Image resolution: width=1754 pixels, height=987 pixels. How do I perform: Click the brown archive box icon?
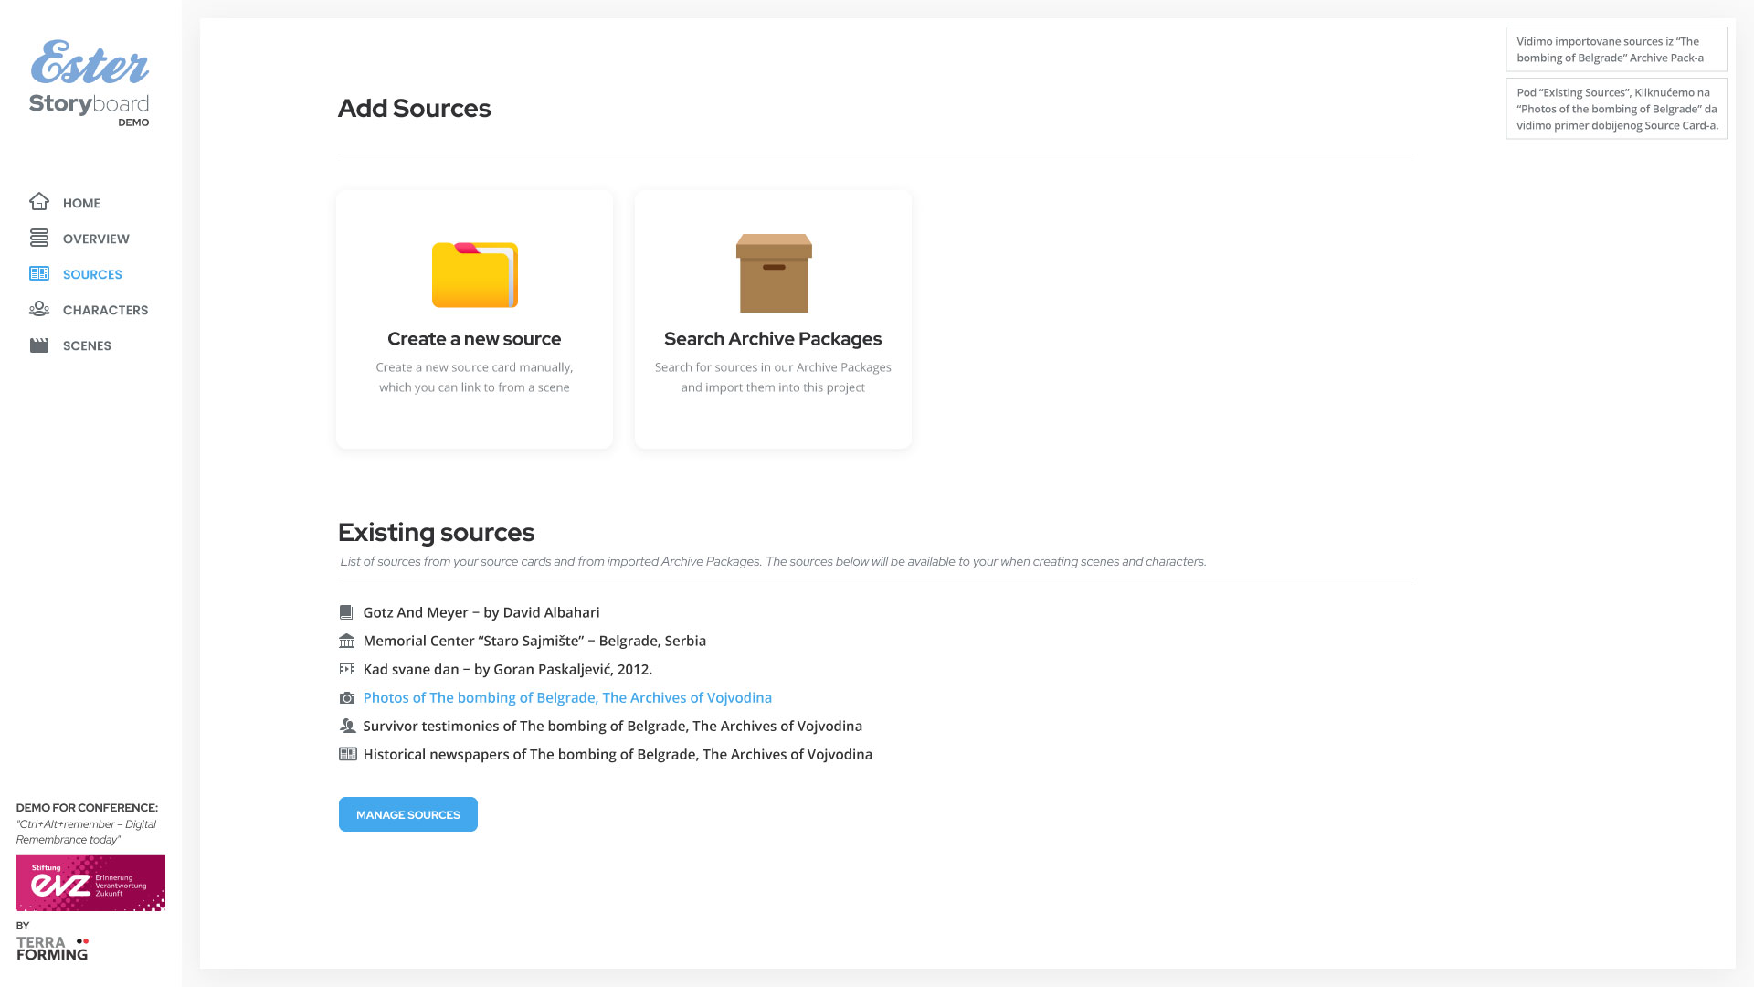point(774,273)
